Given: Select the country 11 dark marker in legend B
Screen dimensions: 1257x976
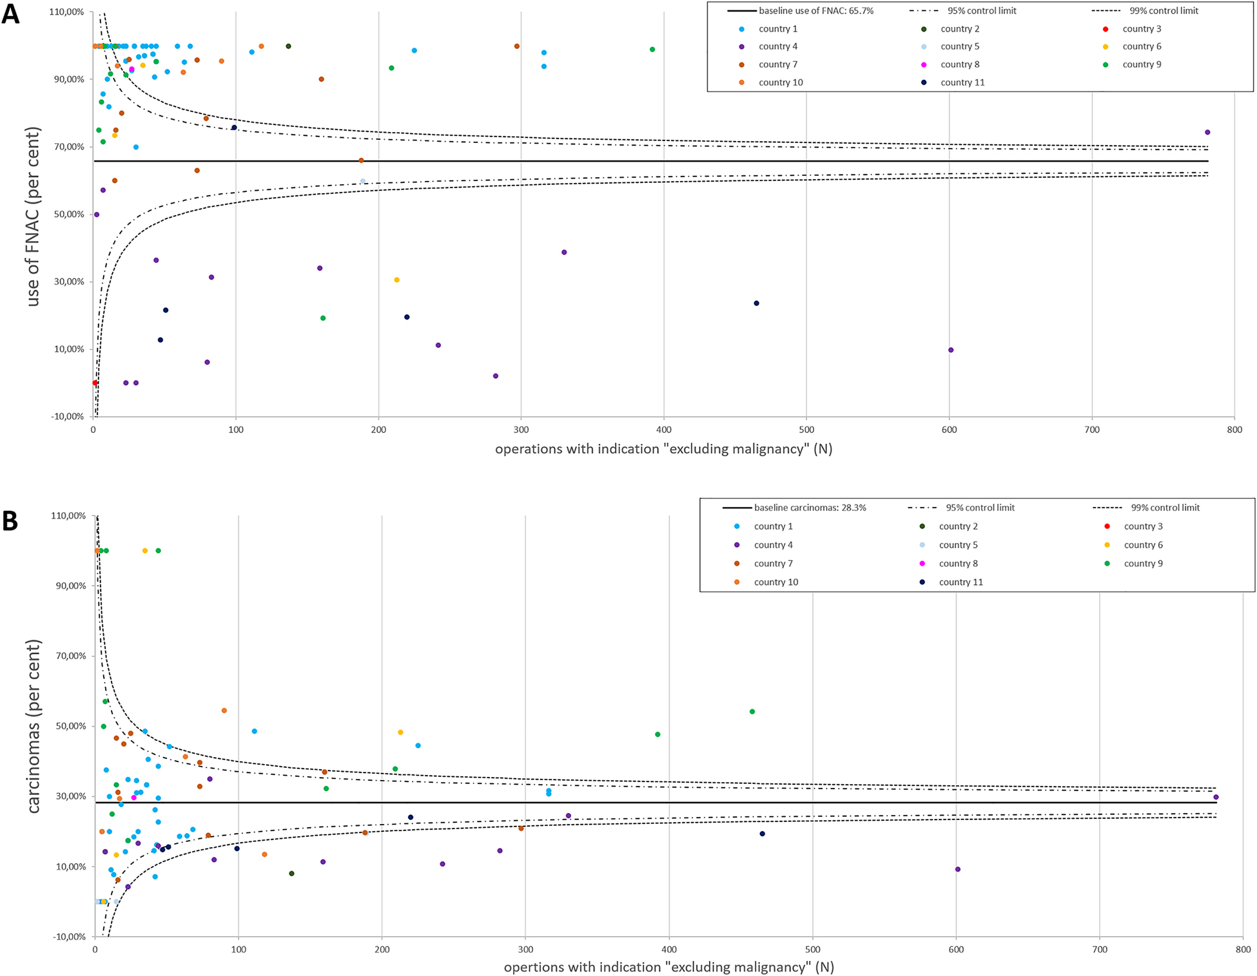Looking at the screenshot, I should [922, 582].
